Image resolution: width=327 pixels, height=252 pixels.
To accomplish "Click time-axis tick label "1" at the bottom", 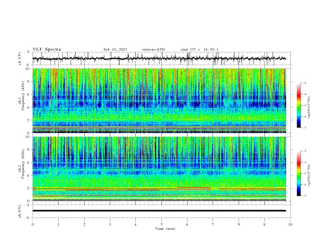I will tap(58, 224).
